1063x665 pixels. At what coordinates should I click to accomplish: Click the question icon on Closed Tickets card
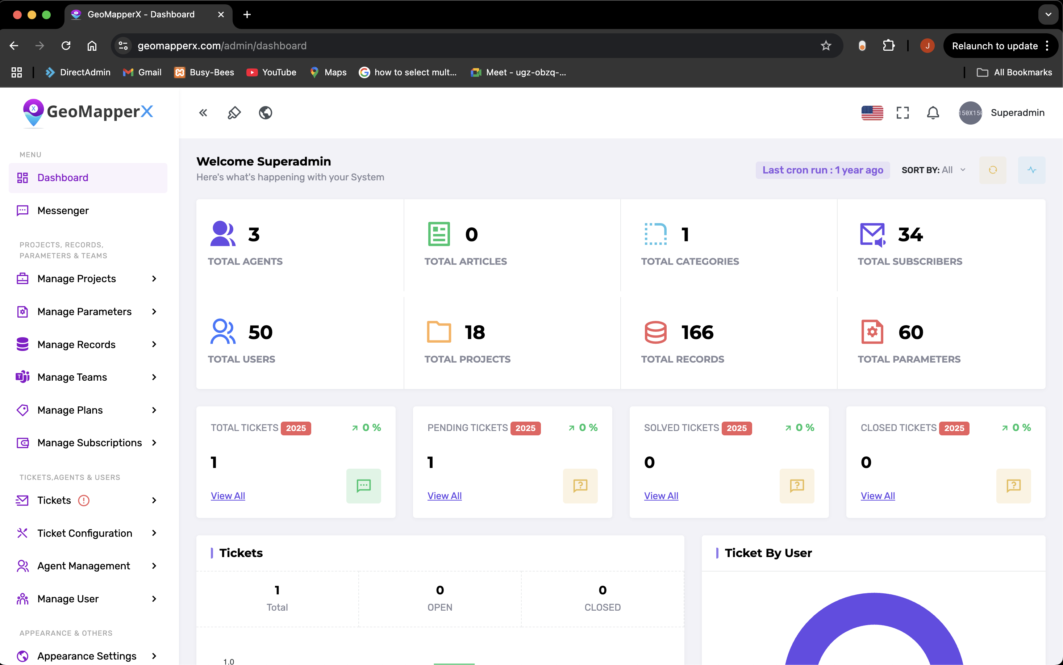(1013, 486)
